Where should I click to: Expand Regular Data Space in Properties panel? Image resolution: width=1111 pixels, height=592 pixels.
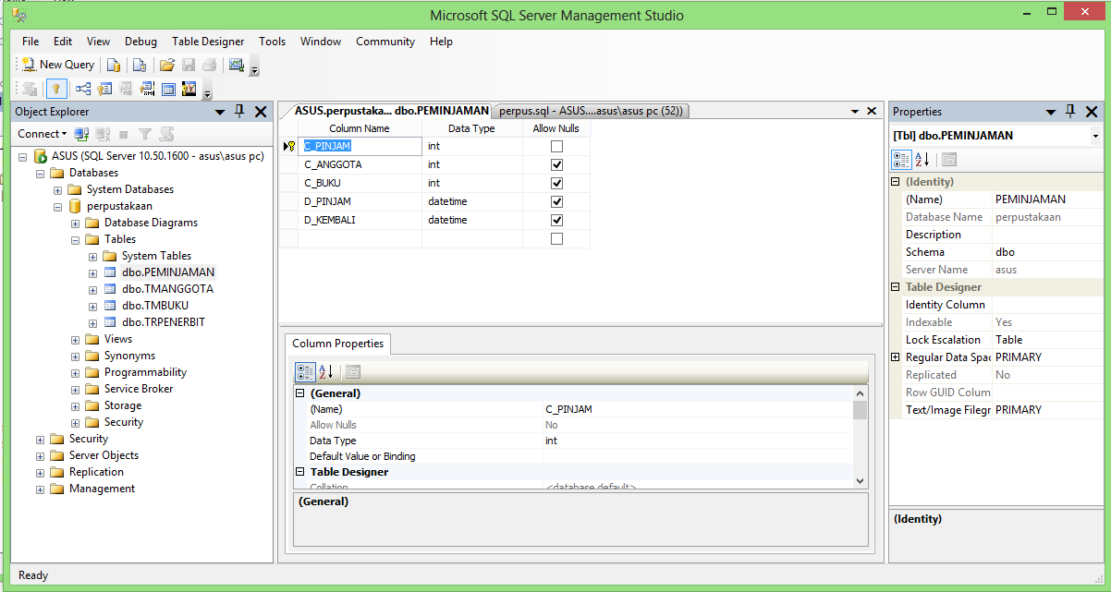click(x=895, y=356)
